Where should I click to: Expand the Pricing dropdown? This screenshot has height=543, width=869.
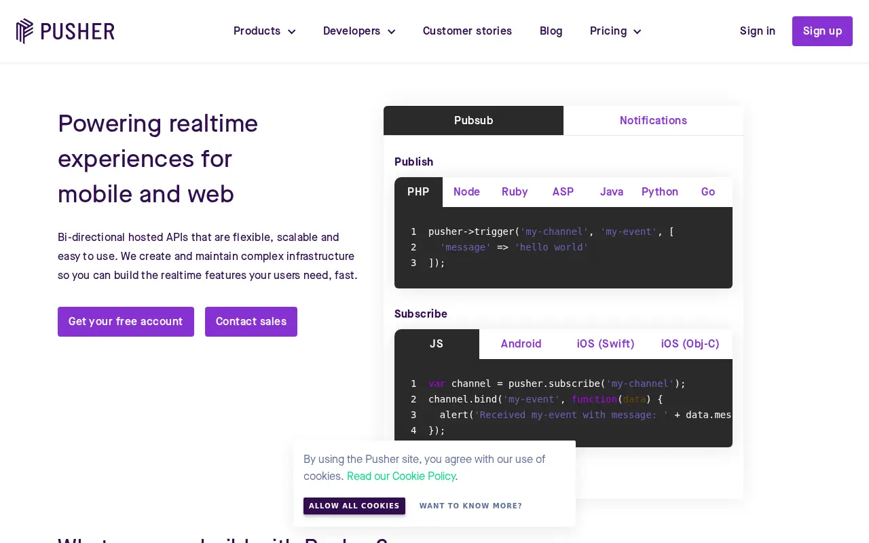(616, 31)
